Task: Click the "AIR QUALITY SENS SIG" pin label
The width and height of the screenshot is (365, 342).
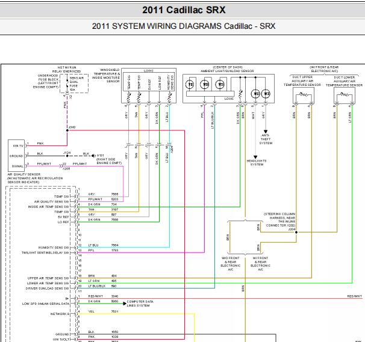Action: (51, 202)
